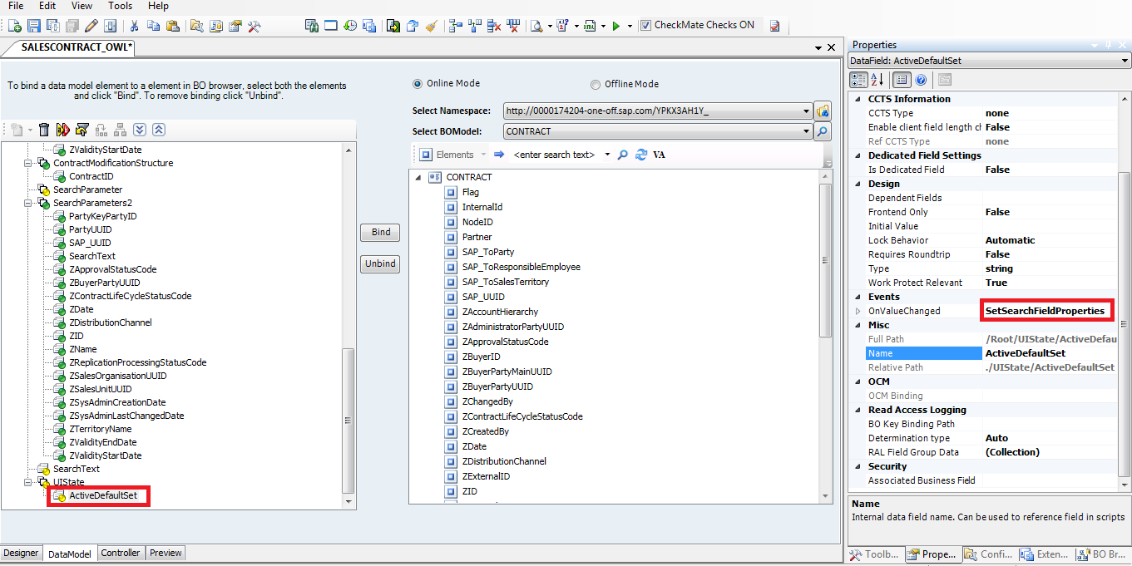
Task: Click the Cut scissors icon
Action: coord(134,26)
